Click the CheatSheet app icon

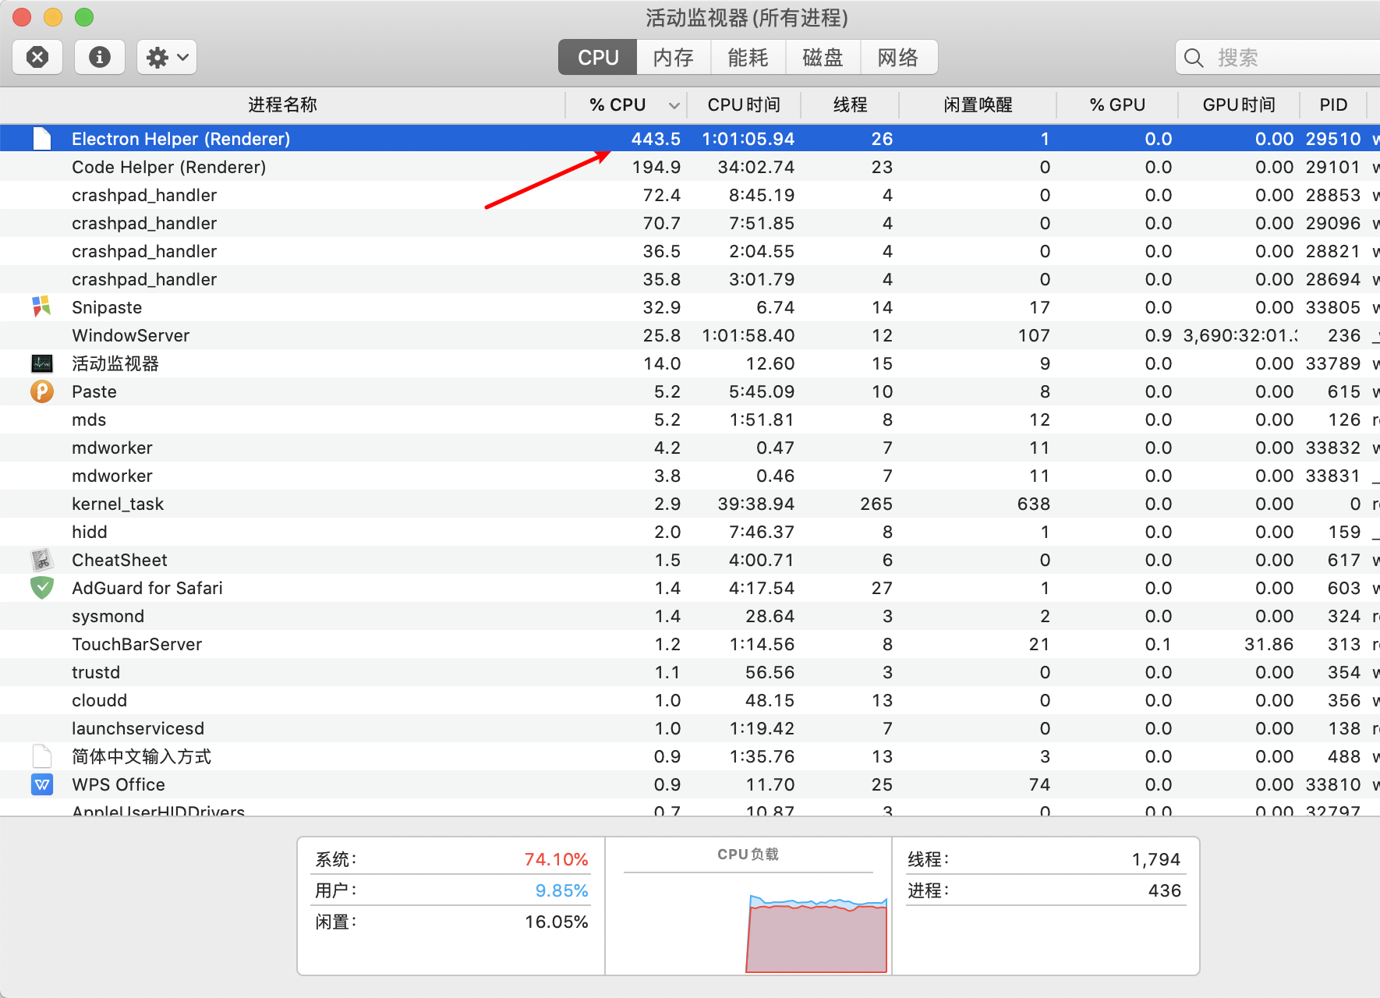tap(42, 559)
